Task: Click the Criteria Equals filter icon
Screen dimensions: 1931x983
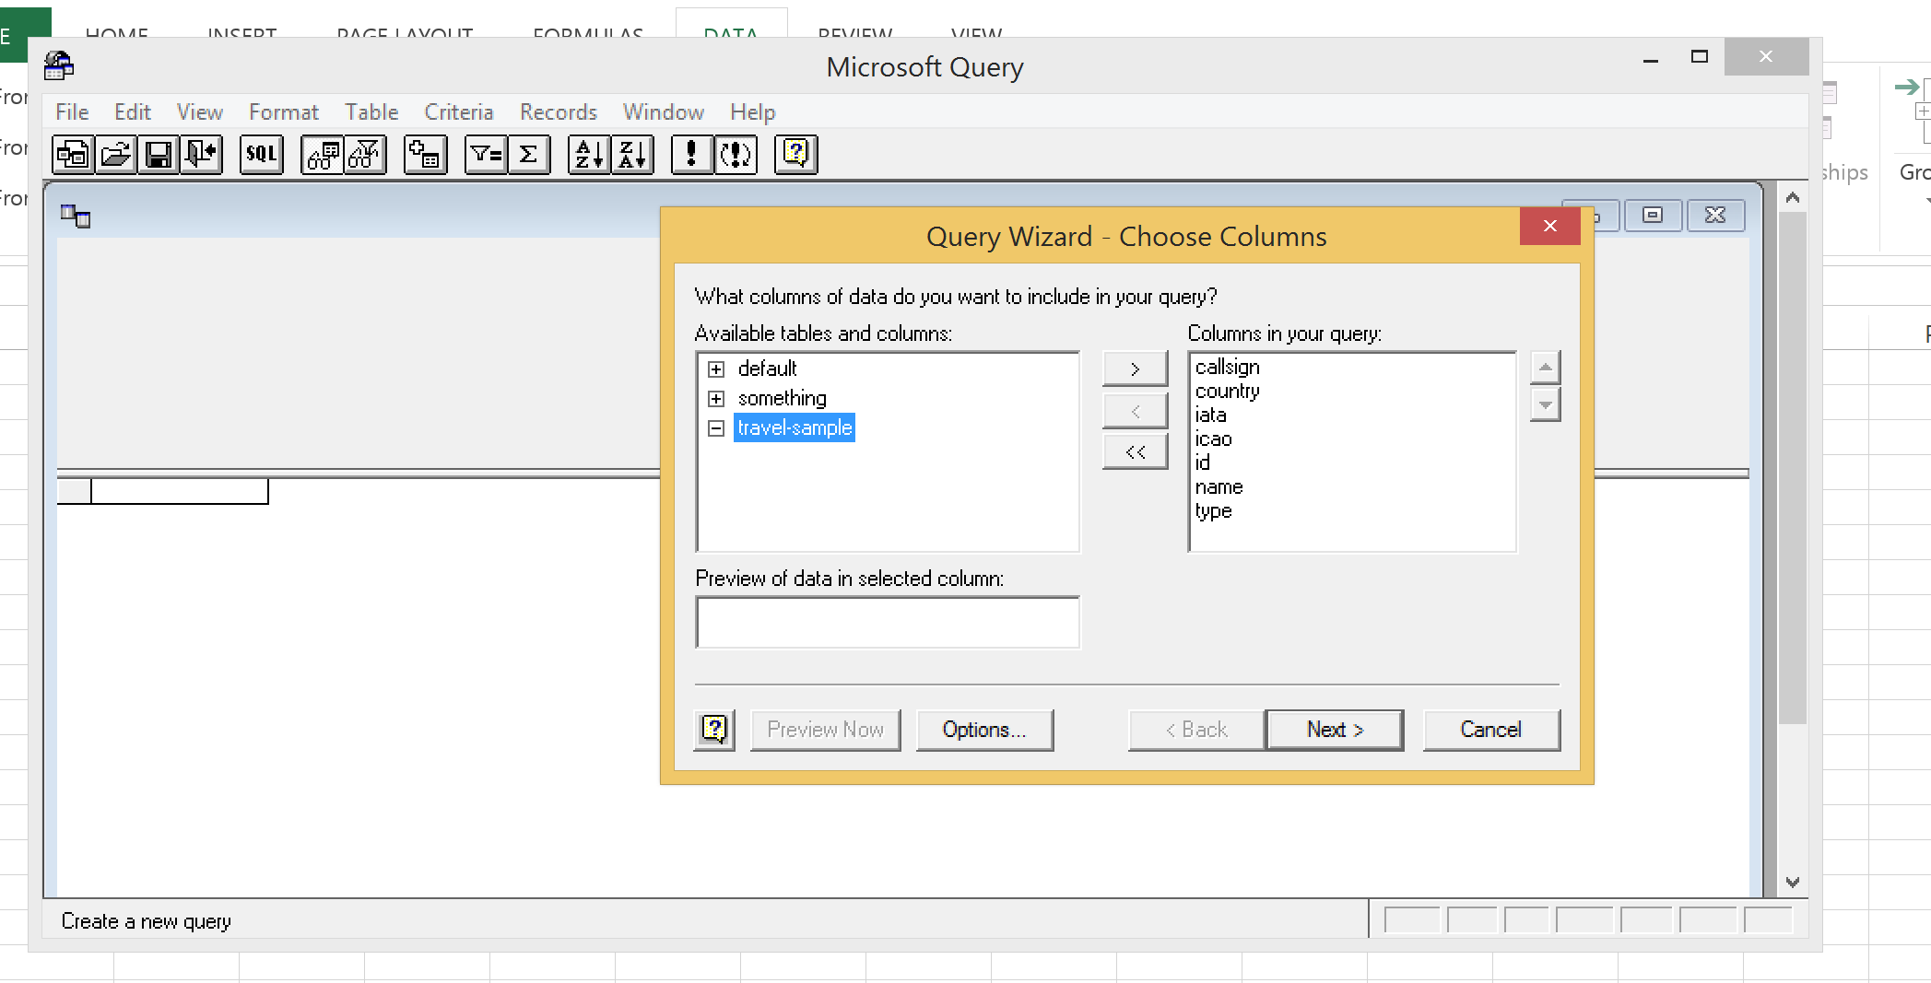Action: click(487, 155)
